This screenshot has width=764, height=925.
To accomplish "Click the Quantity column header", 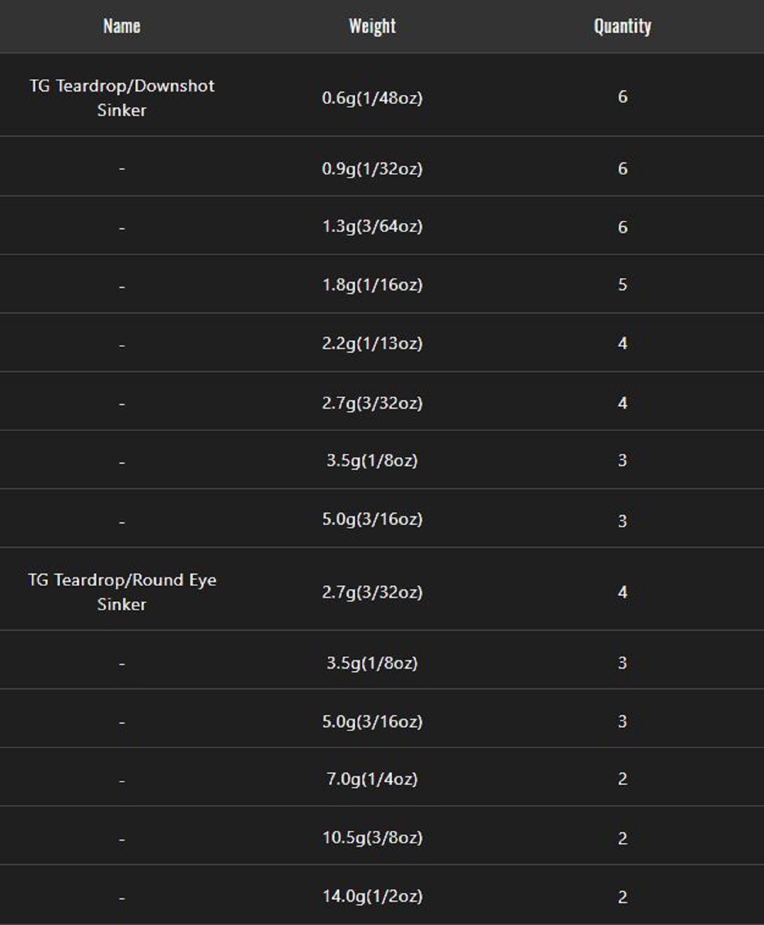I will pyautogui.click(x=622, y=26).
